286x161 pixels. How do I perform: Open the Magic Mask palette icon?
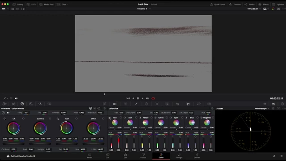(167, 104)
